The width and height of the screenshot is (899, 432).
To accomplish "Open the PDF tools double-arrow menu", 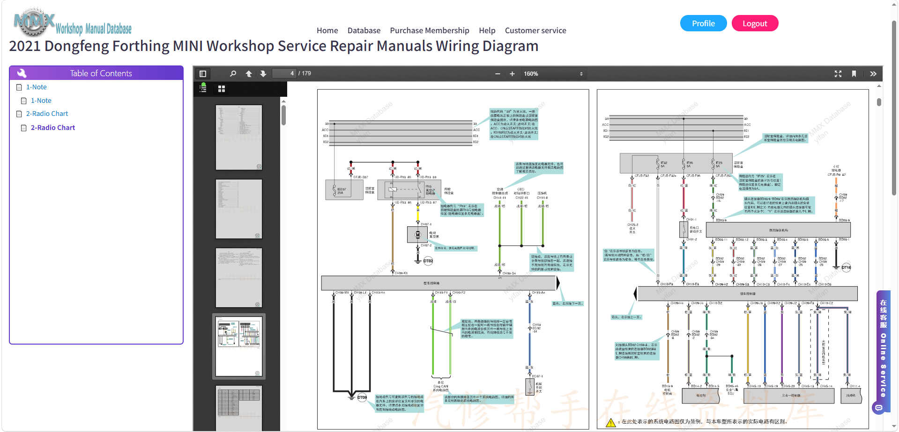I will coord(873,74).
